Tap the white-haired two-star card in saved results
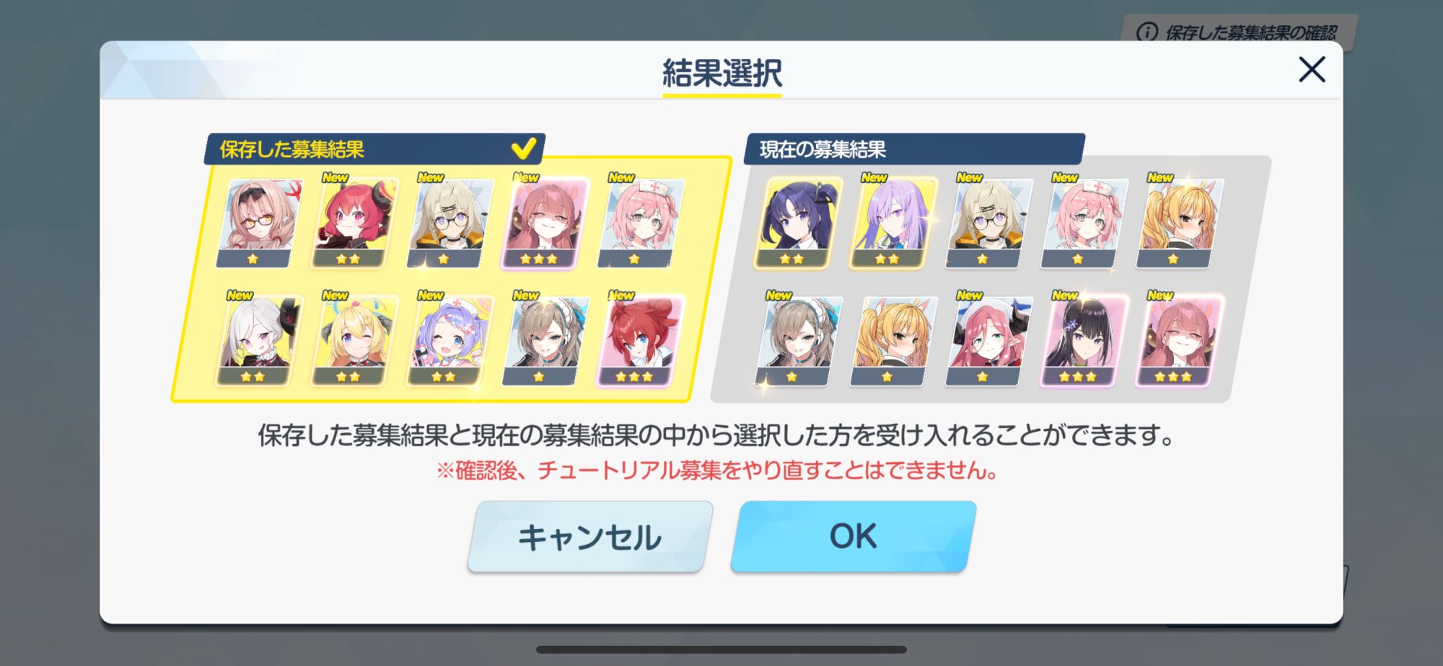 click(258, 342)
